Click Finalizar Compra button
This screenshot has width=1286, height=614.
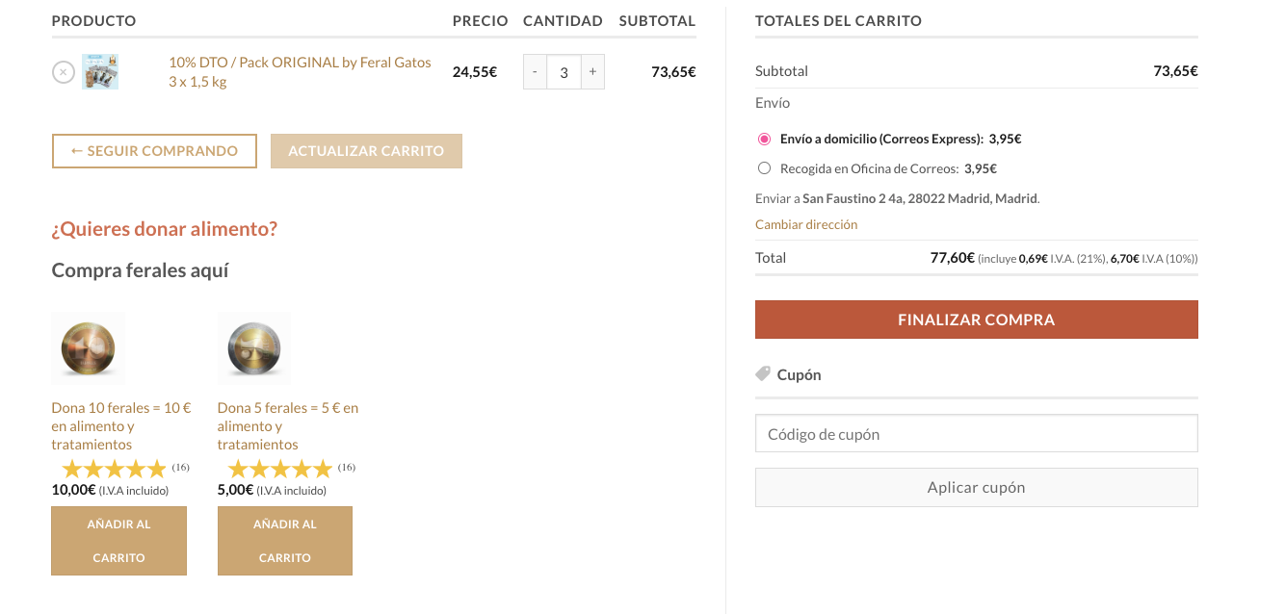tap(977, 320)
